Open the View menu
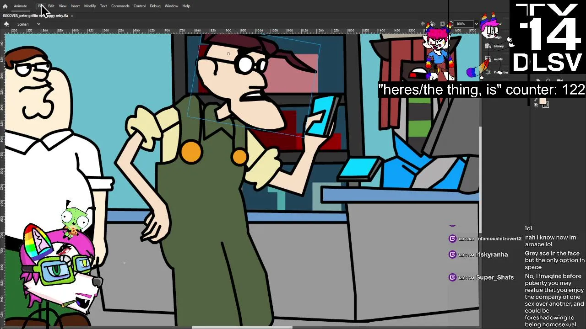The height and width of the screenshot is (329, 586). [x=63, y=6]
